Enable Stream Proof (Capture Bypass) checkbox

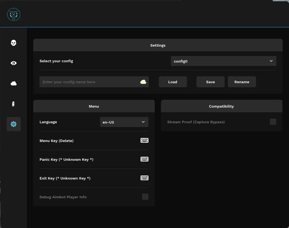pos(273,122)
